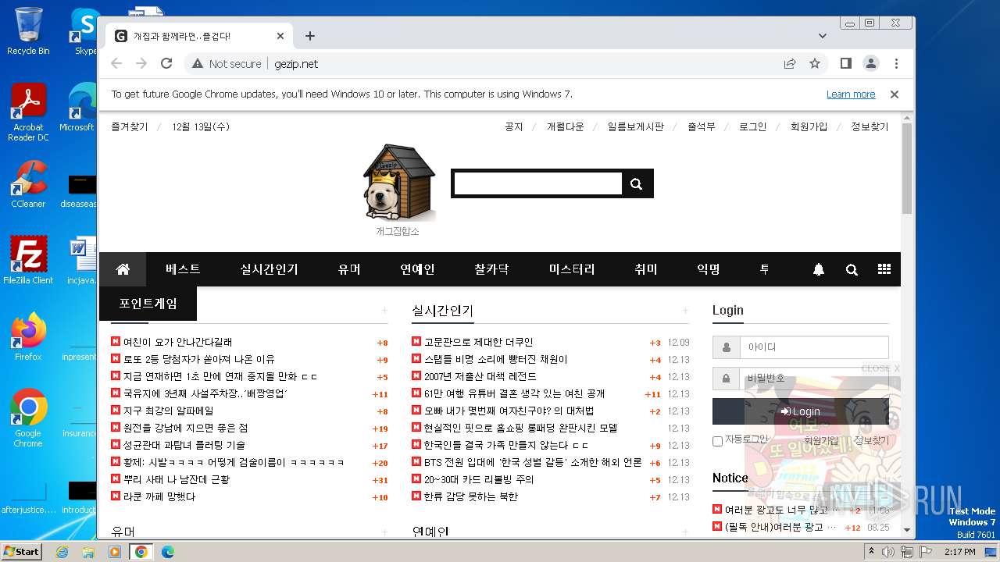Screen dimensions: 1000x562
Task: Toggle the 자동로그인 checkbox
Action: (x=717, y=441)
